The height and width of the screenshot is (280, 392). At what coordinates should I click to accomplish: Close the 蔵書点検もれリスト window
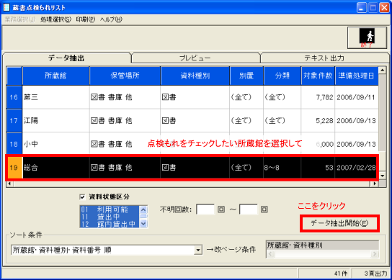pos(384,7)
